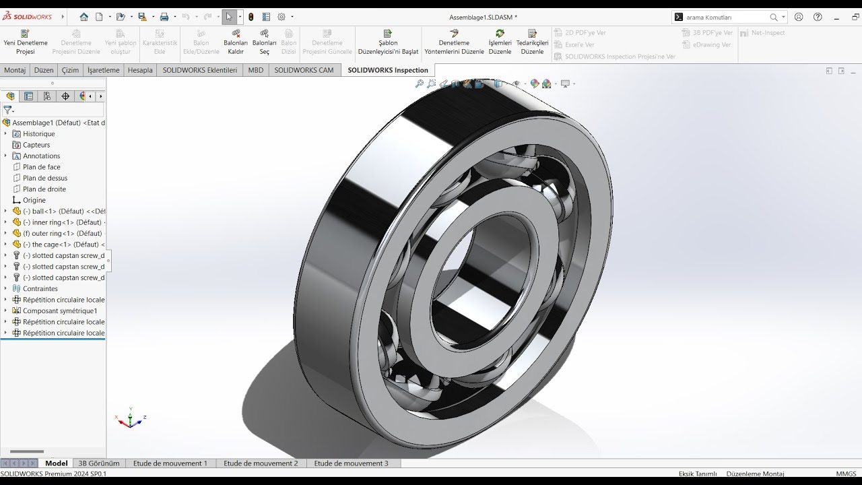Open Denetleme Yöntemlerini Düzenle

point(454,42)
